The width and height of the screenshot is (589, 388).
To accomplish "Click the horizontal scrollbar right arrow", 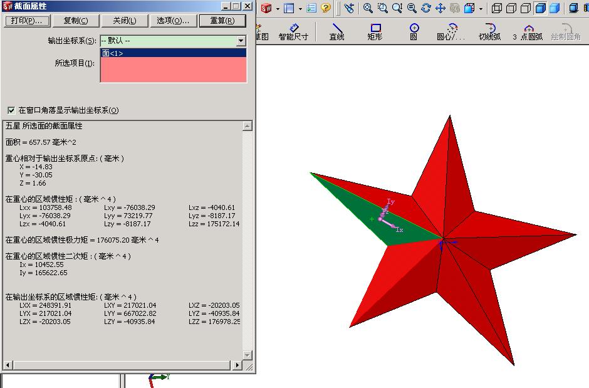I will [237, 365].
